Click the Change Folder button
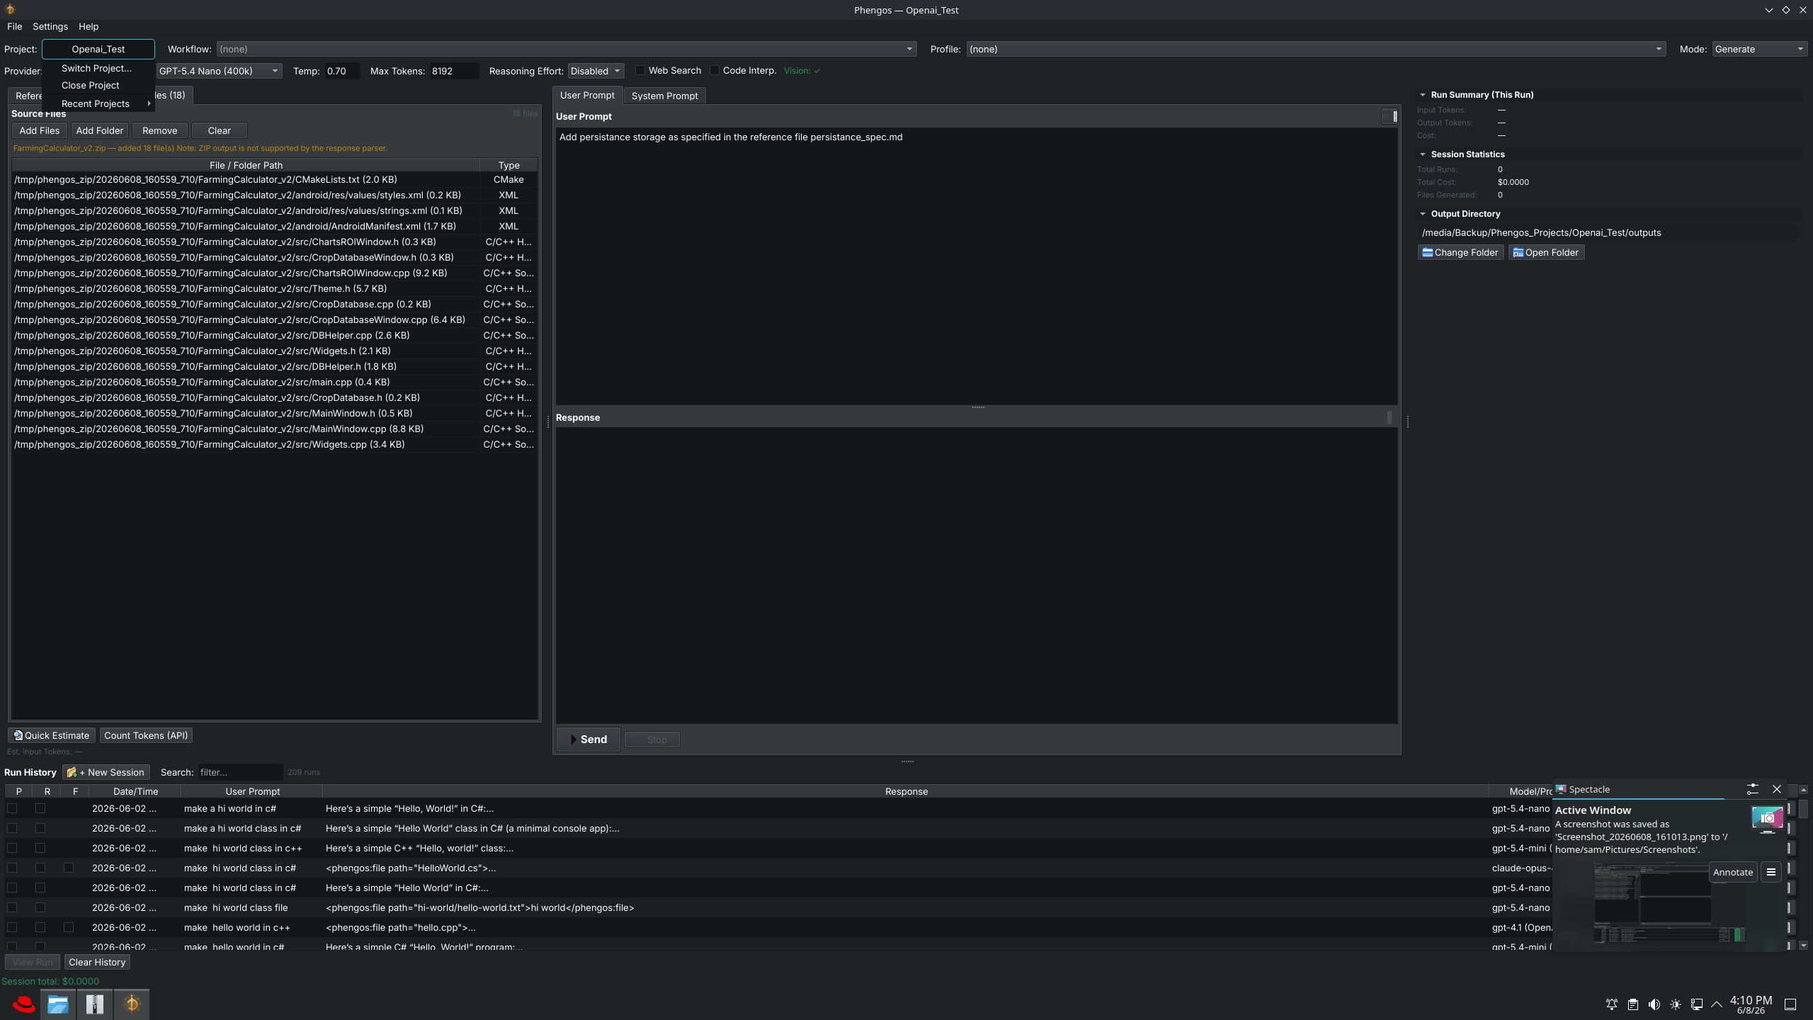This screenshot has height=1020, width=1813. (x=1460, y=252)
